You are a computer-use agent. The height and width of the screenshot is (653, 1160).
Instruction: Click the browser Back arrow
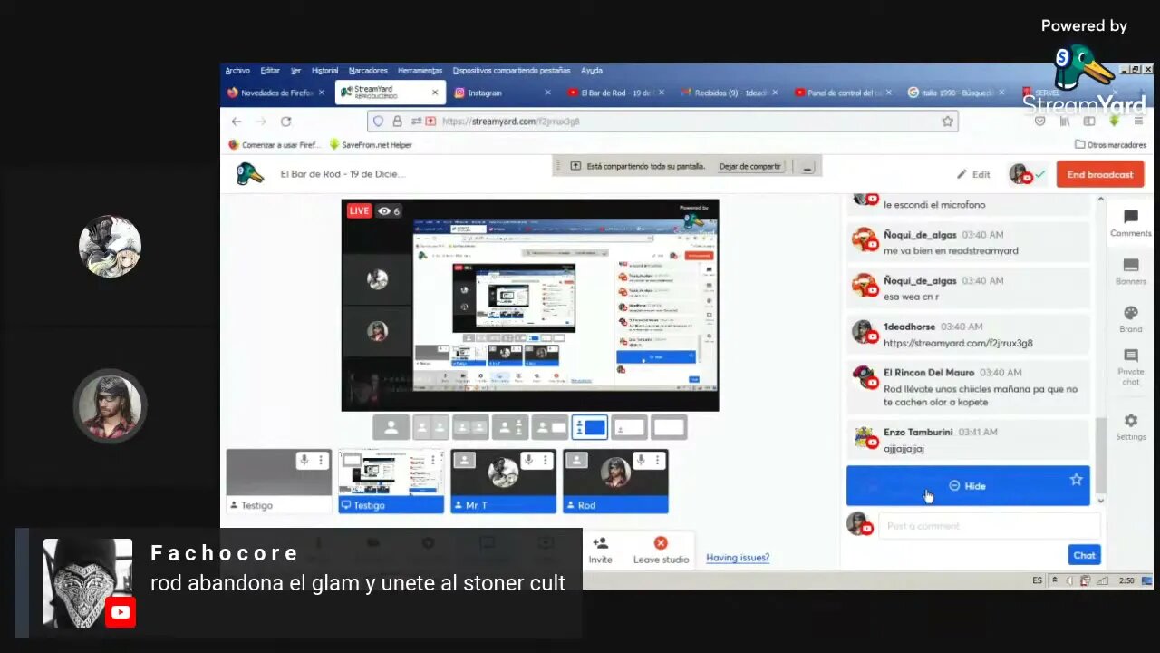237,122
